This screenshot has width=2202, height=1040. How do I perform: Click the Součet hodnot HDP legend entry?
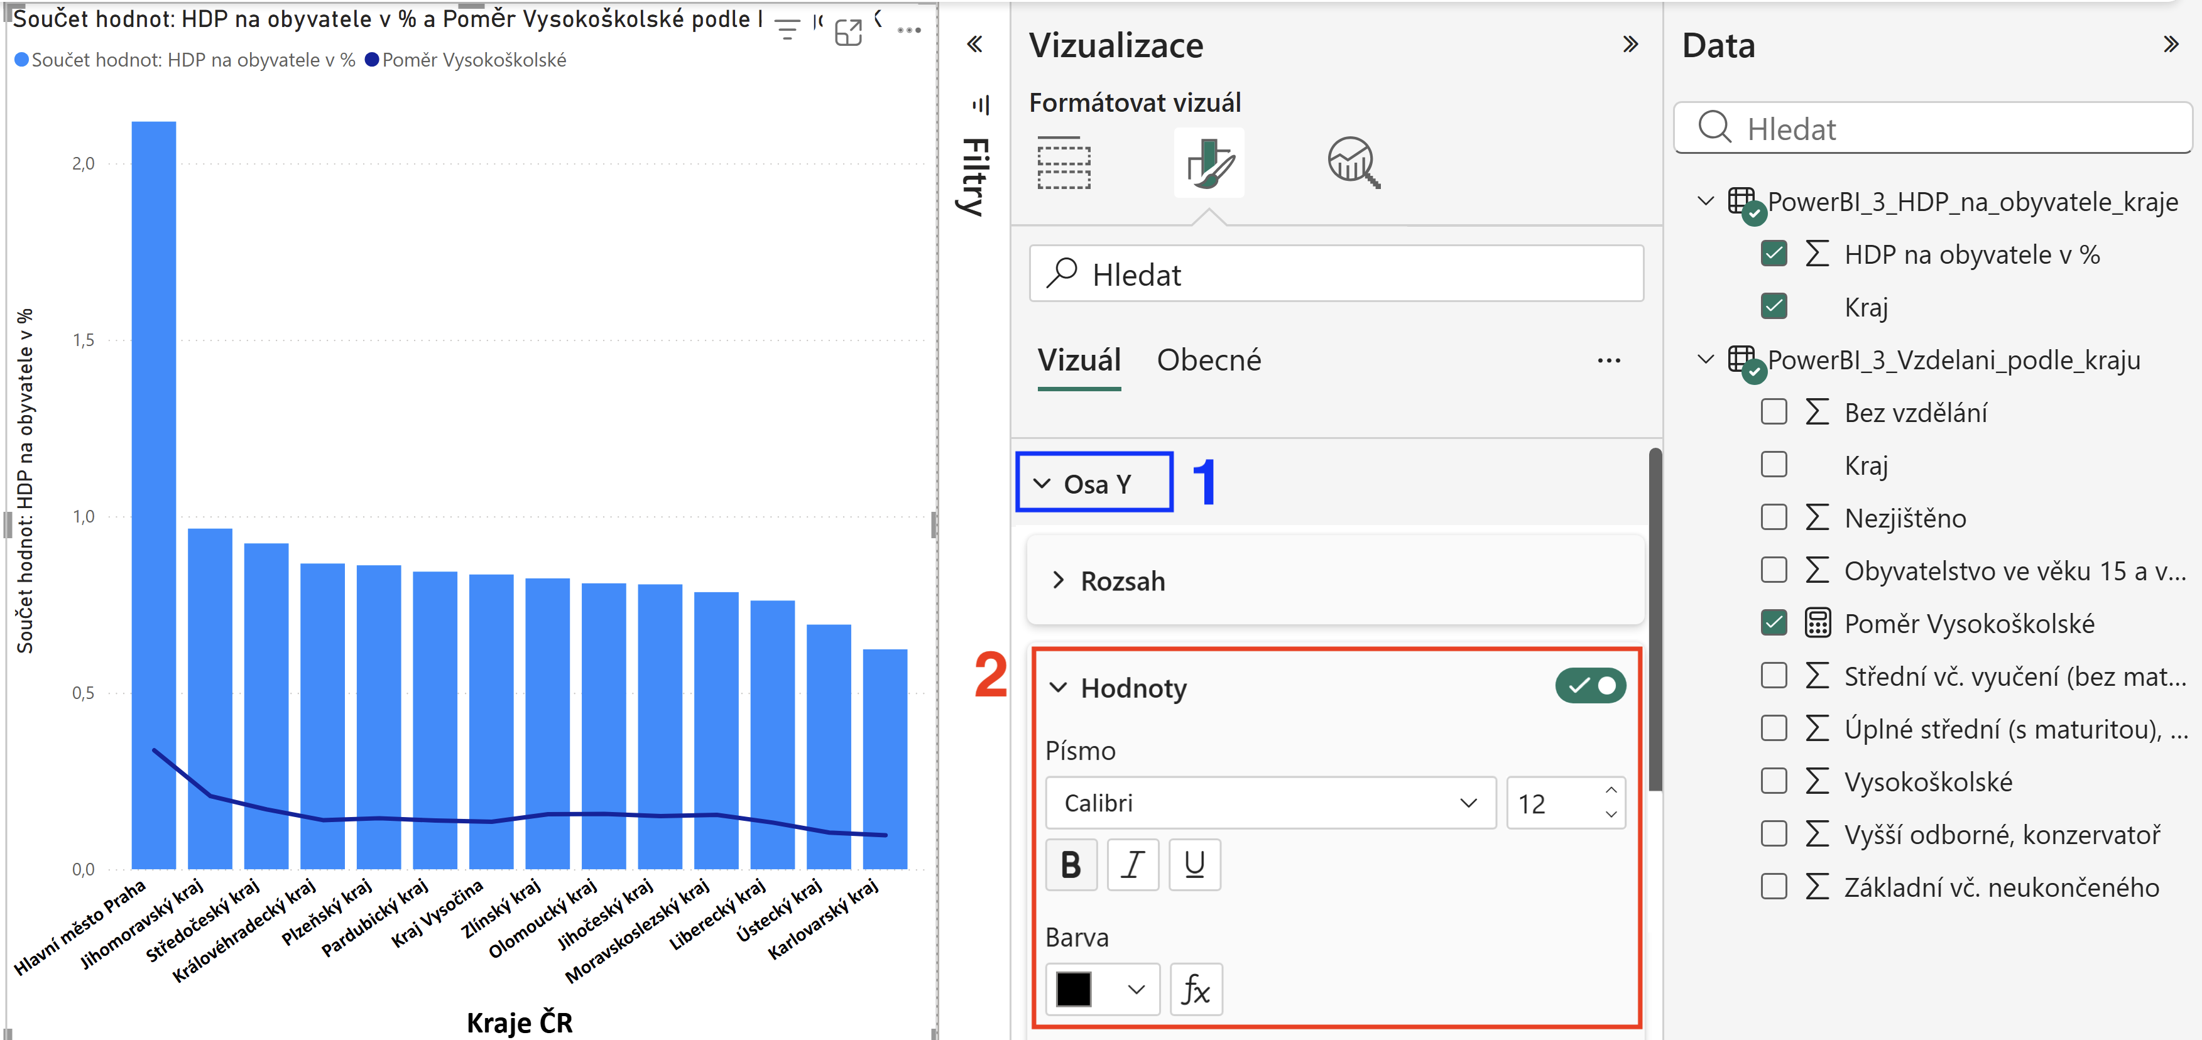pos(185,60)
